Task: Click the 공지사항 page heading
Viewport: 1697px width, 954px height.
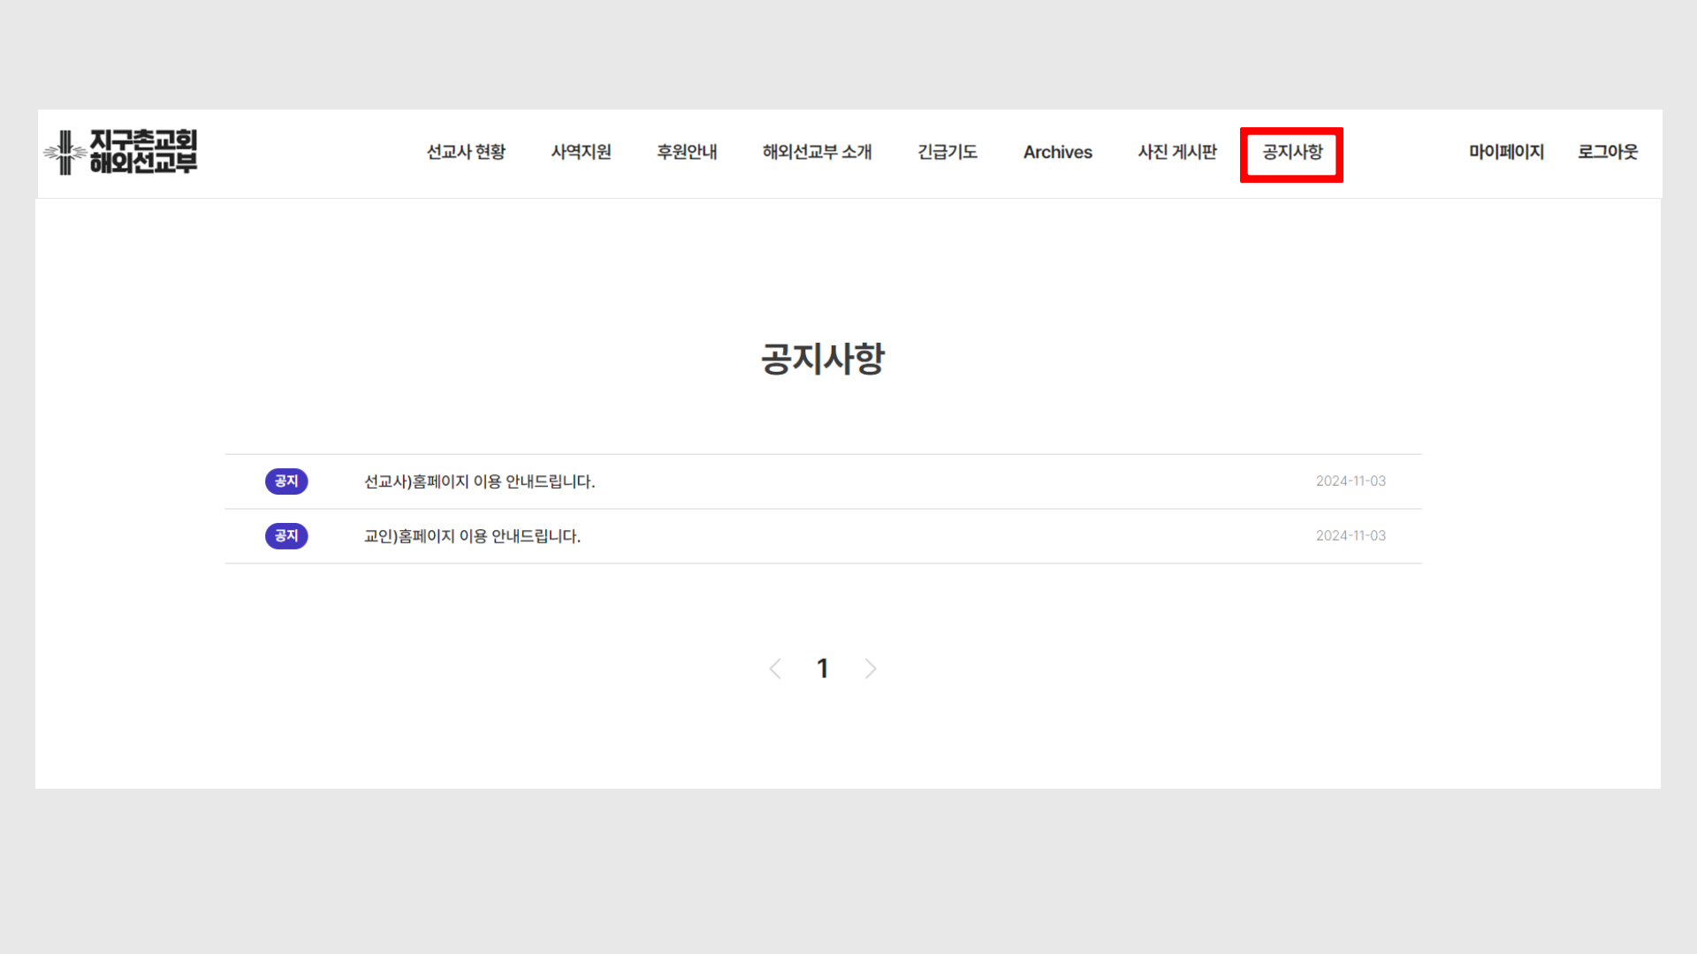Action: (822, 359)
